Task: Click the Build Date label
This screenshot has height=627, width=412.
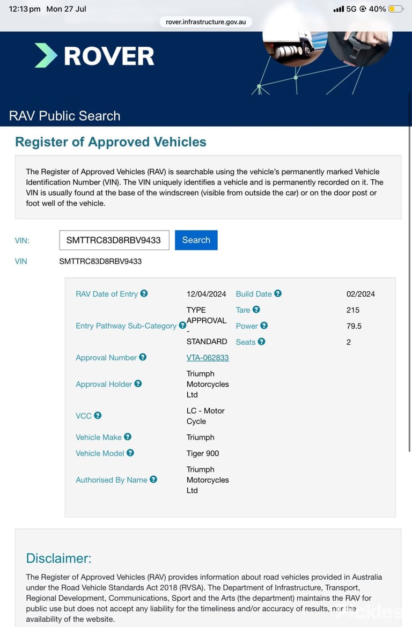Action: 254,294
